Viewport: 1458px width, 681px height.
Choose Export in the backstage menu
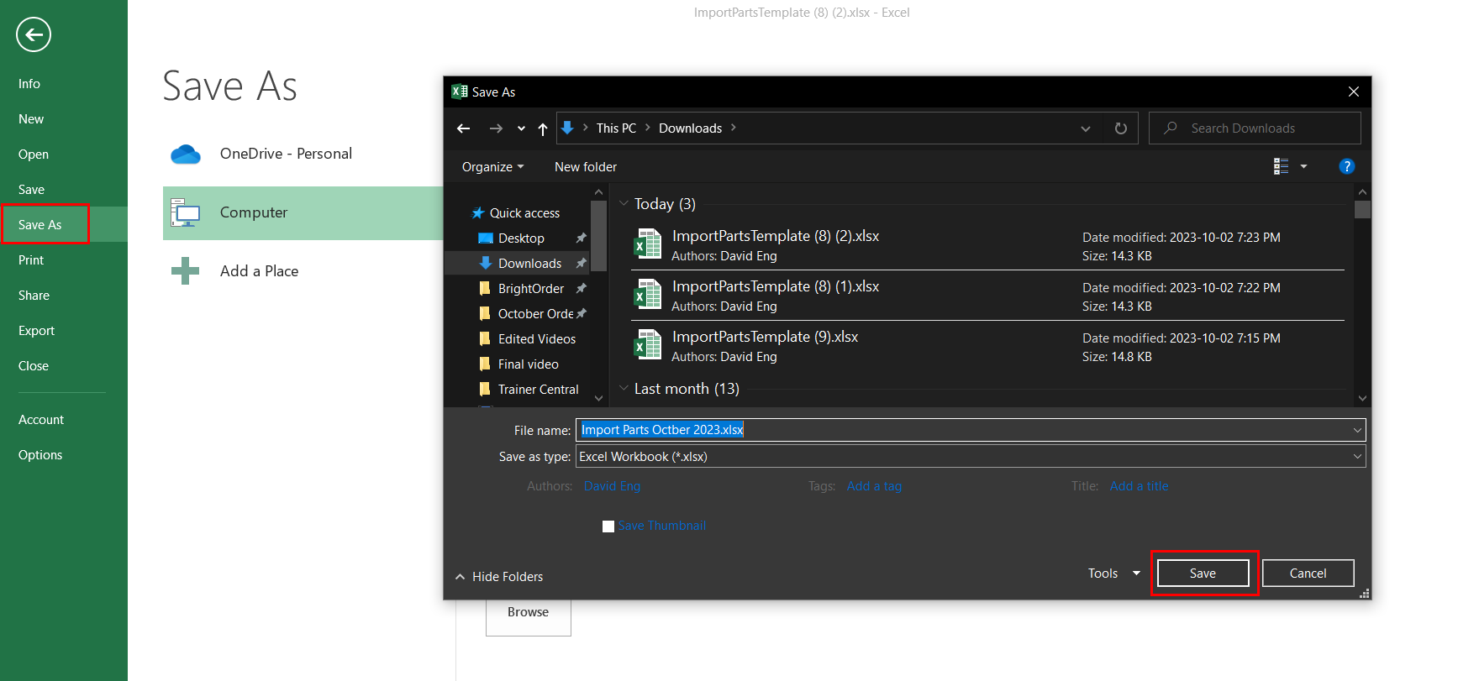36,331
